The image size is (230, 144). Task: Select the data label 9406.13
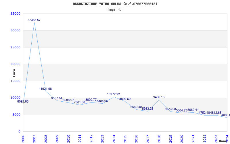159,97
